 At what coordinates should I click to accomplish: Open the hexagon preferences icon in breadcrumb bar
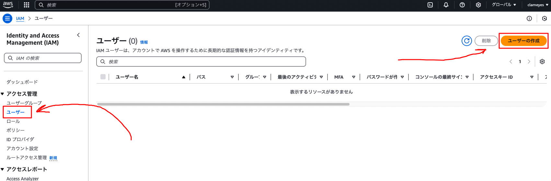pos(545,18)
